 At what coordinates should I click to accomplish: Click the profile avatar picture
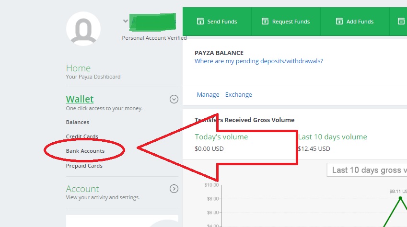83,29
